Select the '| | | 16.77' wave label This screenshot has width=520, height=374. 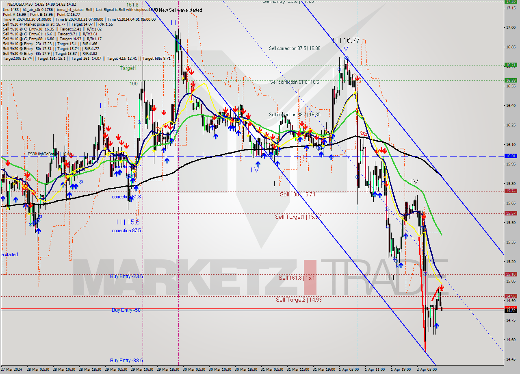click(x=346, y=40)
